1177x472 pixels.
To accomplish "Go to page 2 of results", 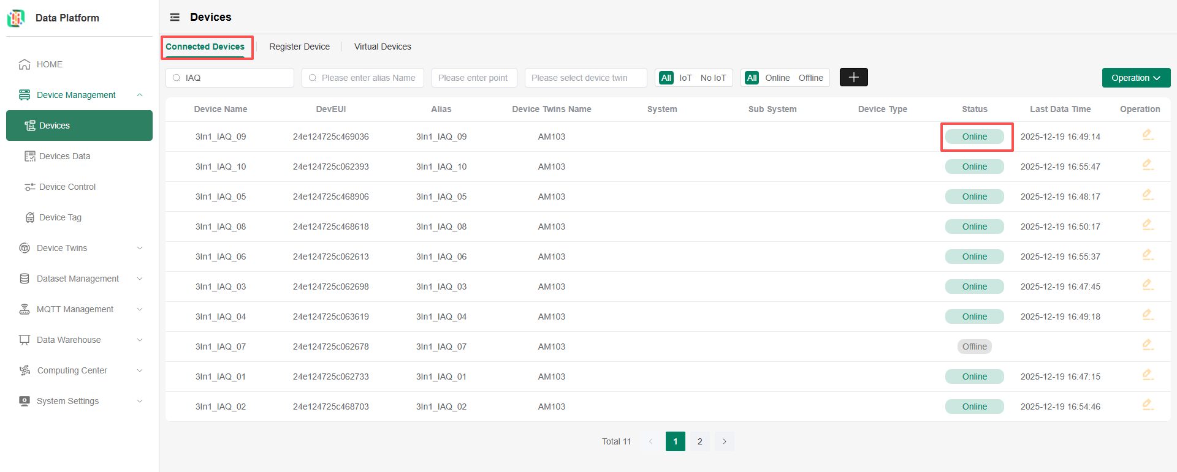I will 699,441.
